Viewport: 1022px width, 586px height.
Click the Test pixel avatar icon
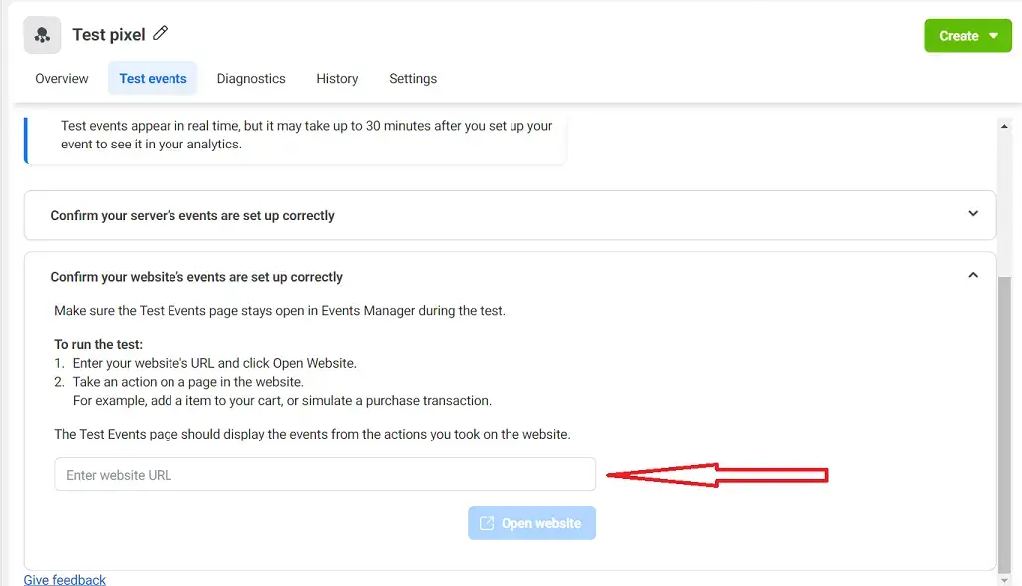click(42, 35)
